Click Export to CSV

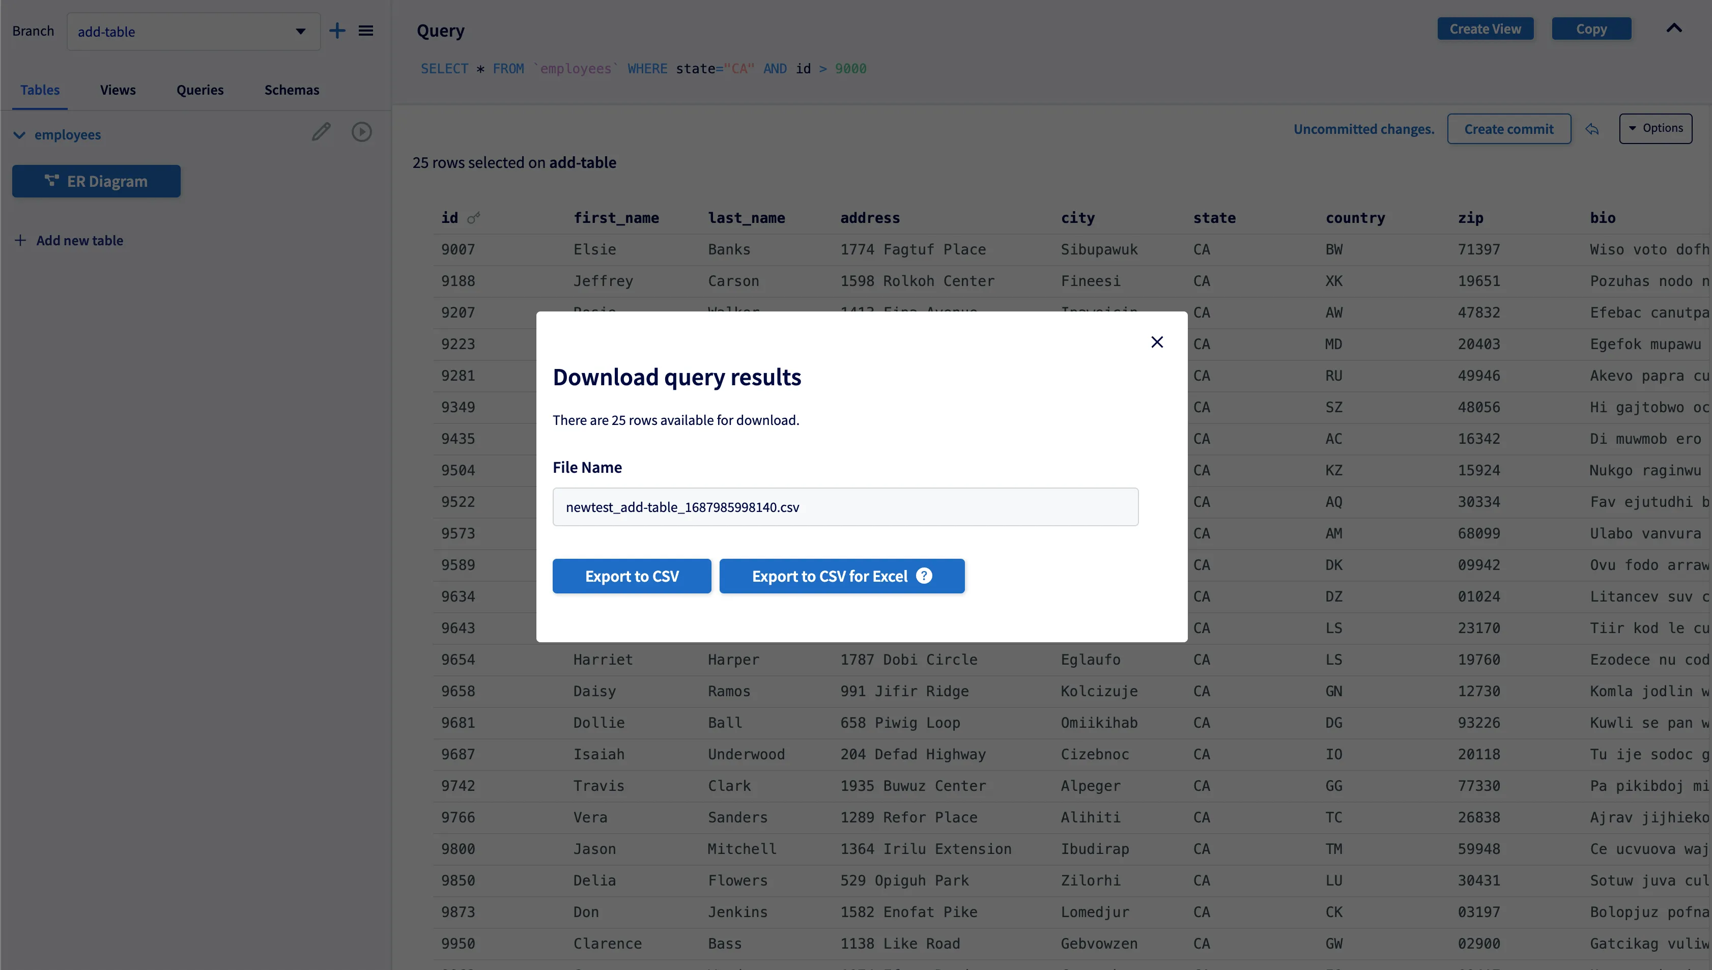coord(632,576)
